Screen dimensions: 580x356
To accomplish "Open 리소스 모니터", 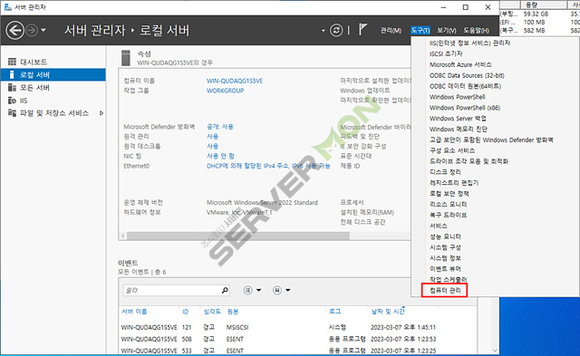I will tap(448, 204).
